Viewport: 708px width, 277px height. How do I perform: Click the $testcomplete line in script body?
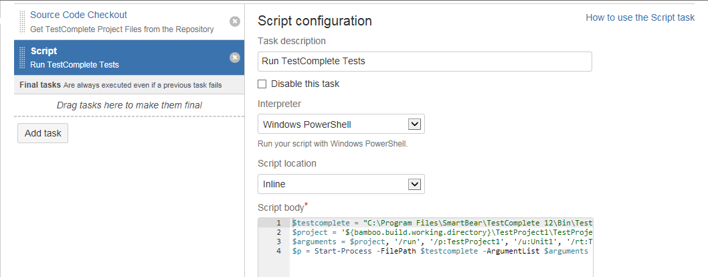(x=442, y=223)
